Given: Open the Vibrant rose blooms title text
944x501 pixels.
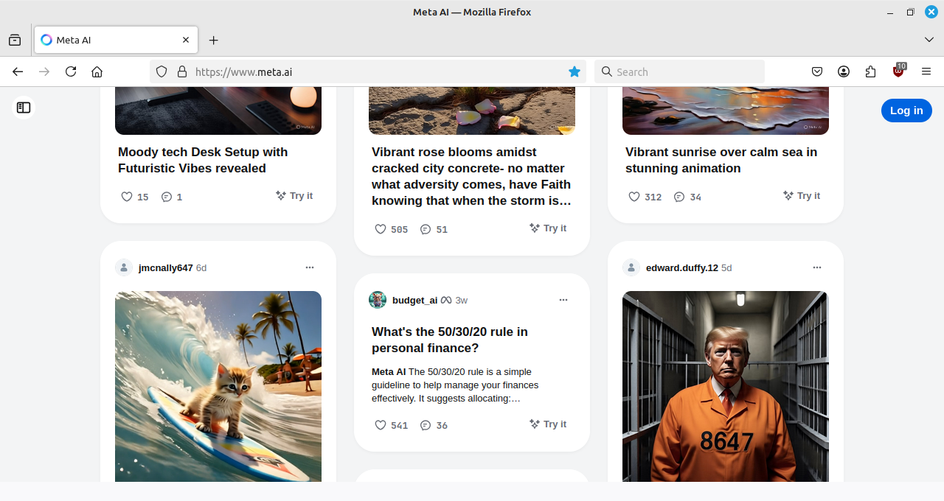Looking at the screenshot, I should 471,176.
